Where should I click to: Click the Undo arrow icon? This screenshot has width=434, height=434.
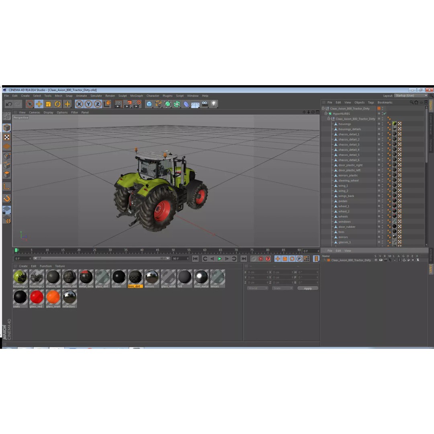(9, 104)
